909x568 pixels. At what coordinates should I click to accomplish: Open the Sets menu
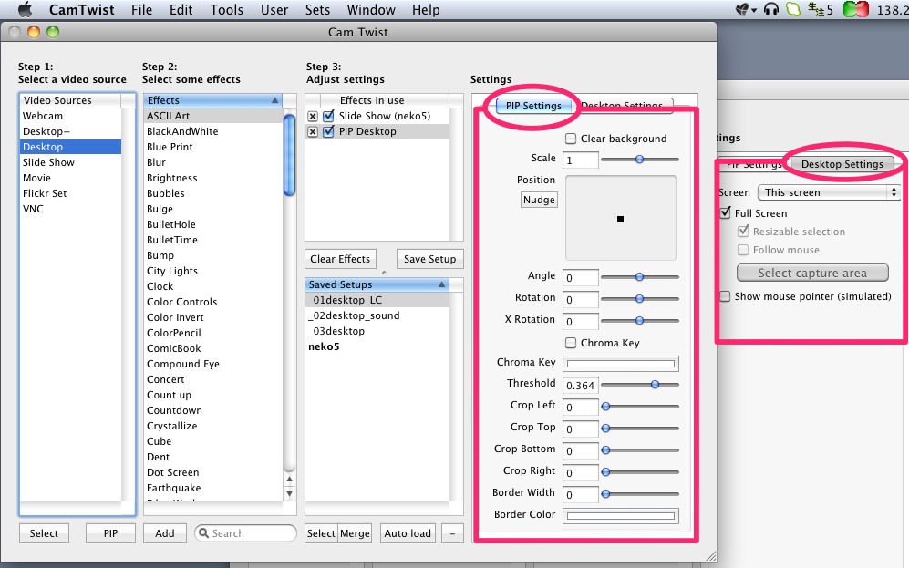317,9
